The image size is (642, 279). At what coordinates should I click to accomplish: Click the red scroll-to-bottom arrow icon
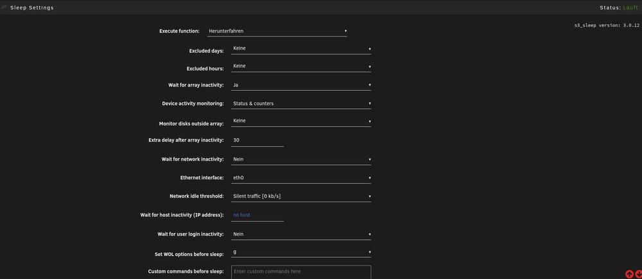(x=638, y=275)
